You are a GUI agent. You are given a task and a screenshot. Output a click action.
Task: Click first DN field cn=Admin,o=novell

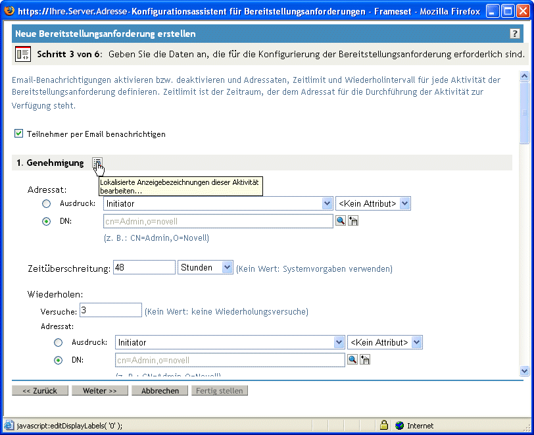[x=218, y=221]
